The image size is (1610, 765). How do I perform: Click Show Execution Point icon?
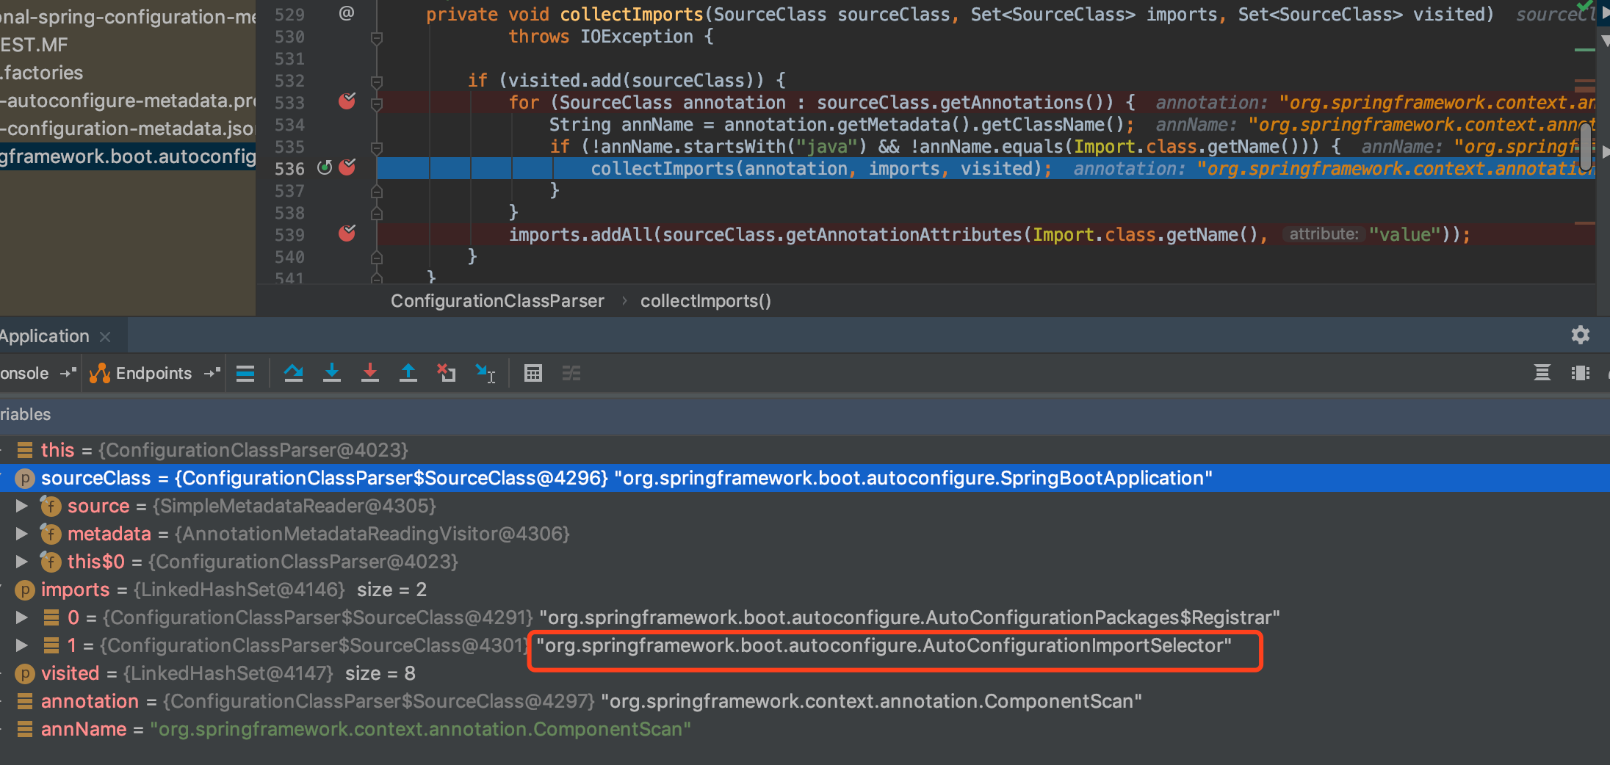click(x=245, y=374)
